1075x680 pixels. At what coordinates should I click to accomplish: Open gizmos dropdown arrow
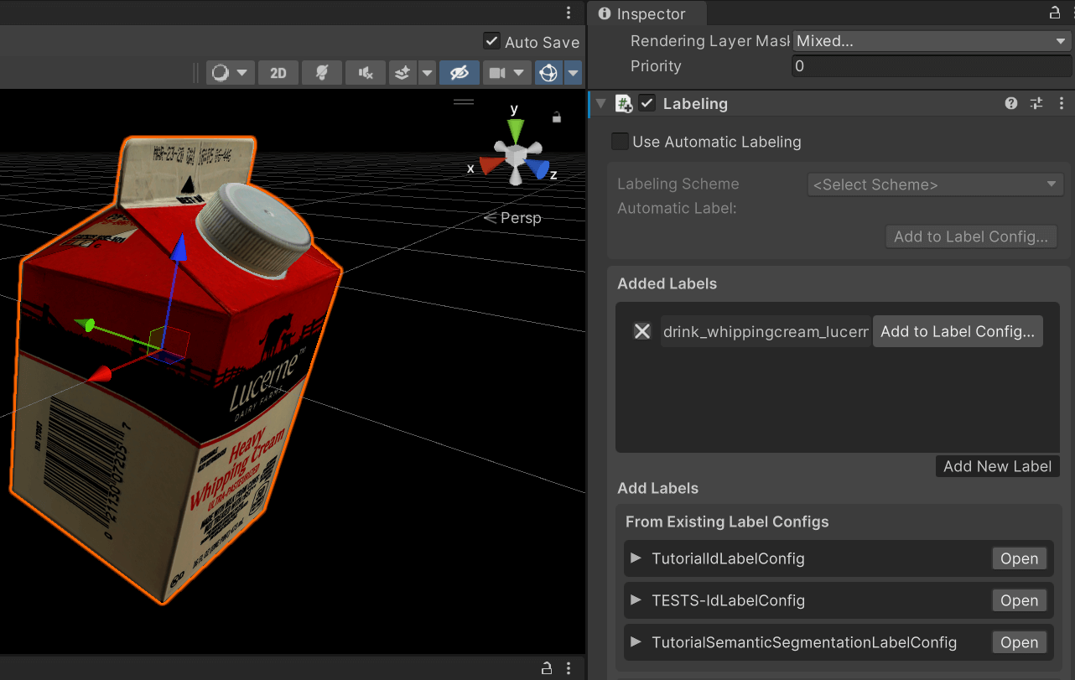pyautogui.click(x=574, y=73)
